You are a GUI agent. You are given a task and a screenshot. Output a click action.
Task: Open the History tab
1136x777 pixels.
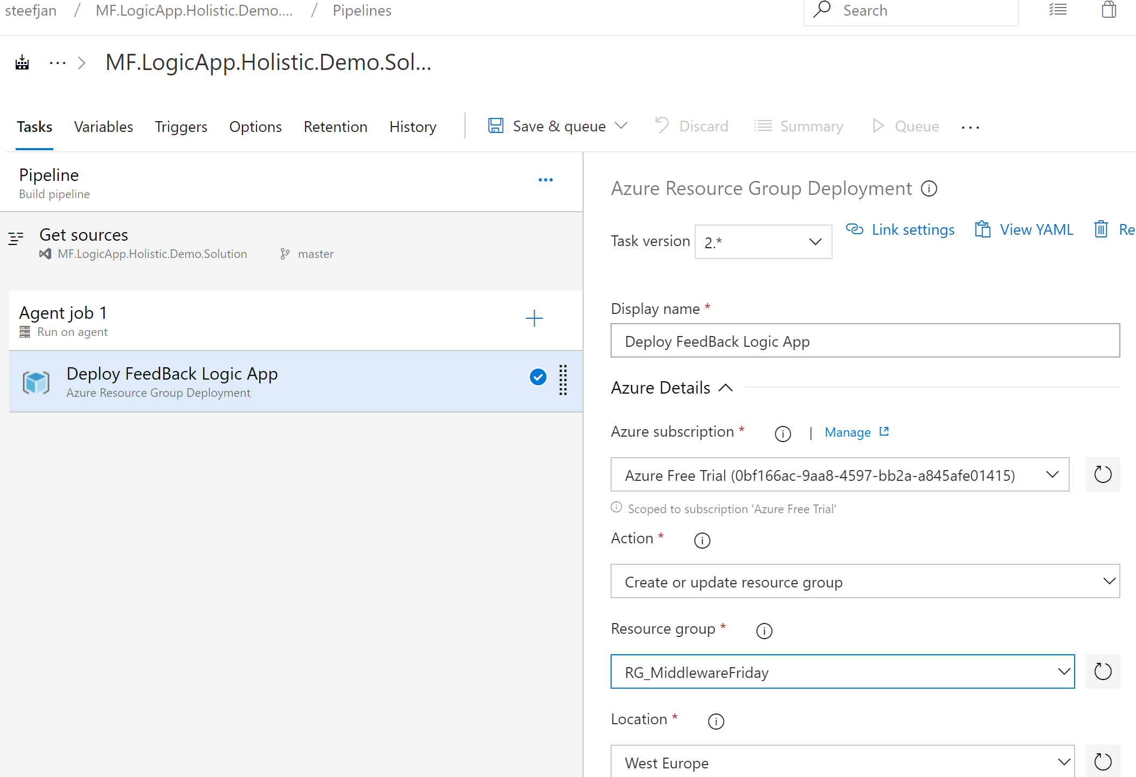coord(413,127)
